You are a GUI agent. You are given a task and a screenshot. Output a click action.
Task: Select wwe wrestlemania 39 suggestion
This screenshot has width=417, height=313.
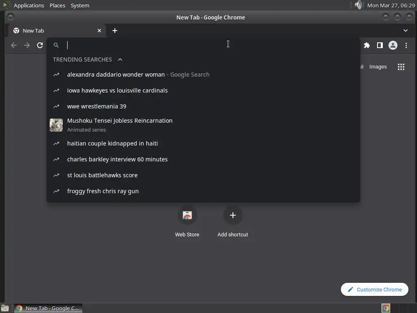coord(203,106)
